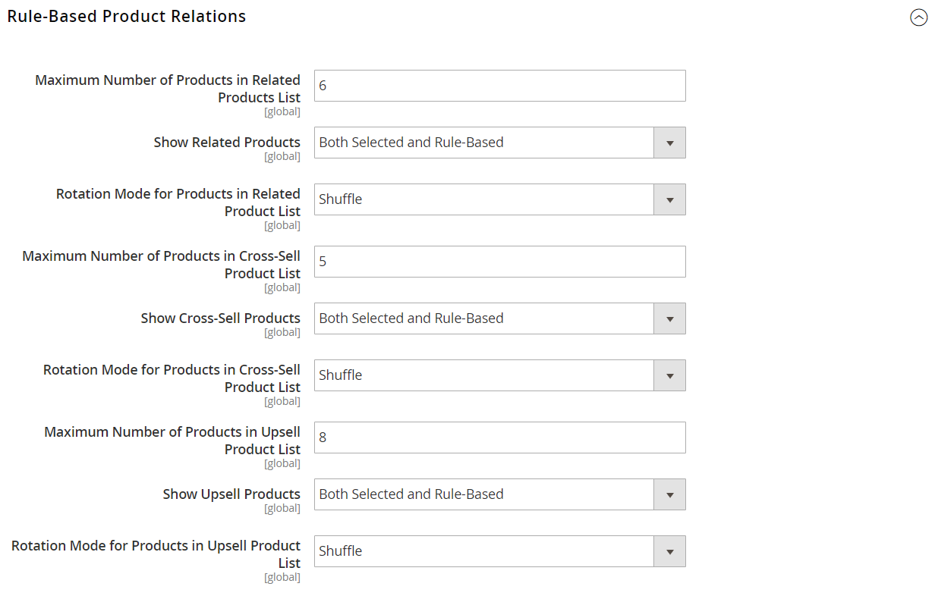
Task: Click the Maximum Number of Products in Related Products List label
Action: 168,89
